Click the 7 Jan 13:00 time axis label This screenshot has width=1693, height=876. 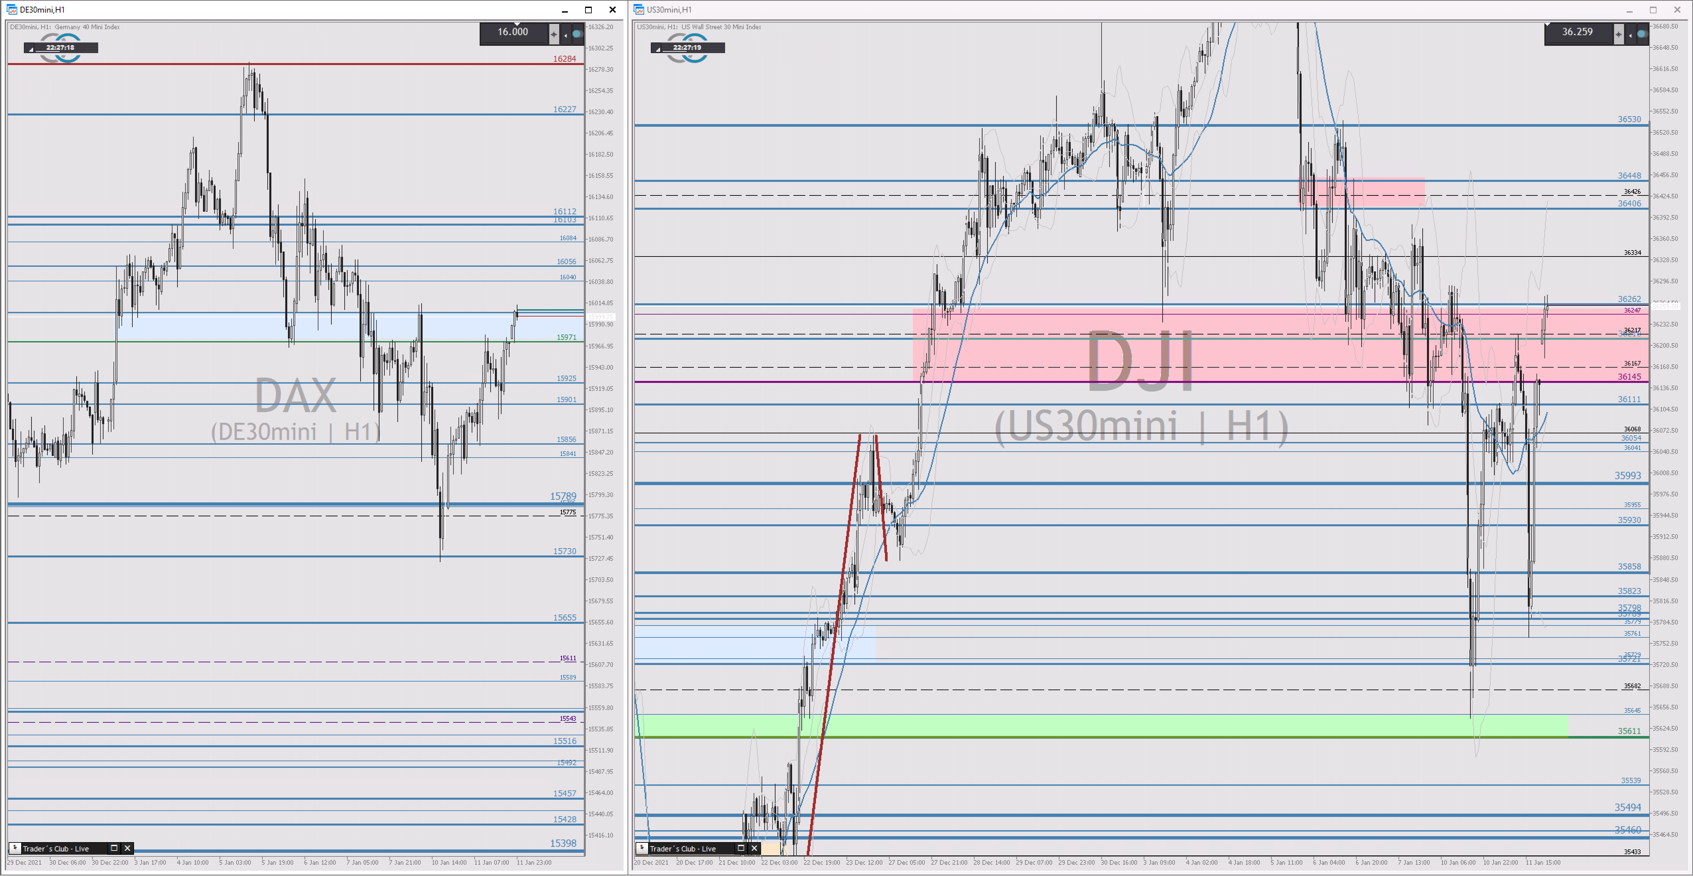pos(1414,862)
